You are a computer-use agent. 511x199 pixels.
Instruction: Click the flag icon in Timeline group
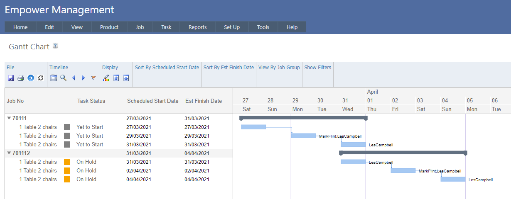(93, 78)
